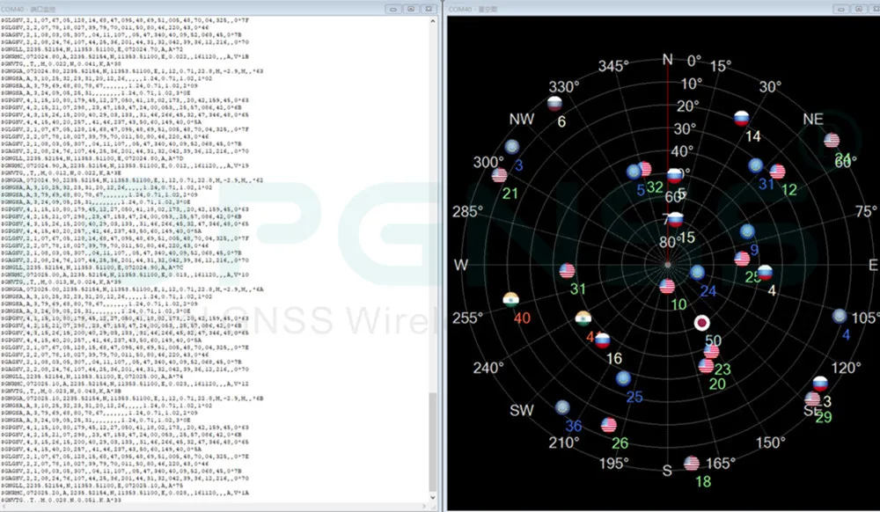Click US GPS satellite 21
Image resolution: width=880 pixels, height=512 pixels.
coord(500,175)
